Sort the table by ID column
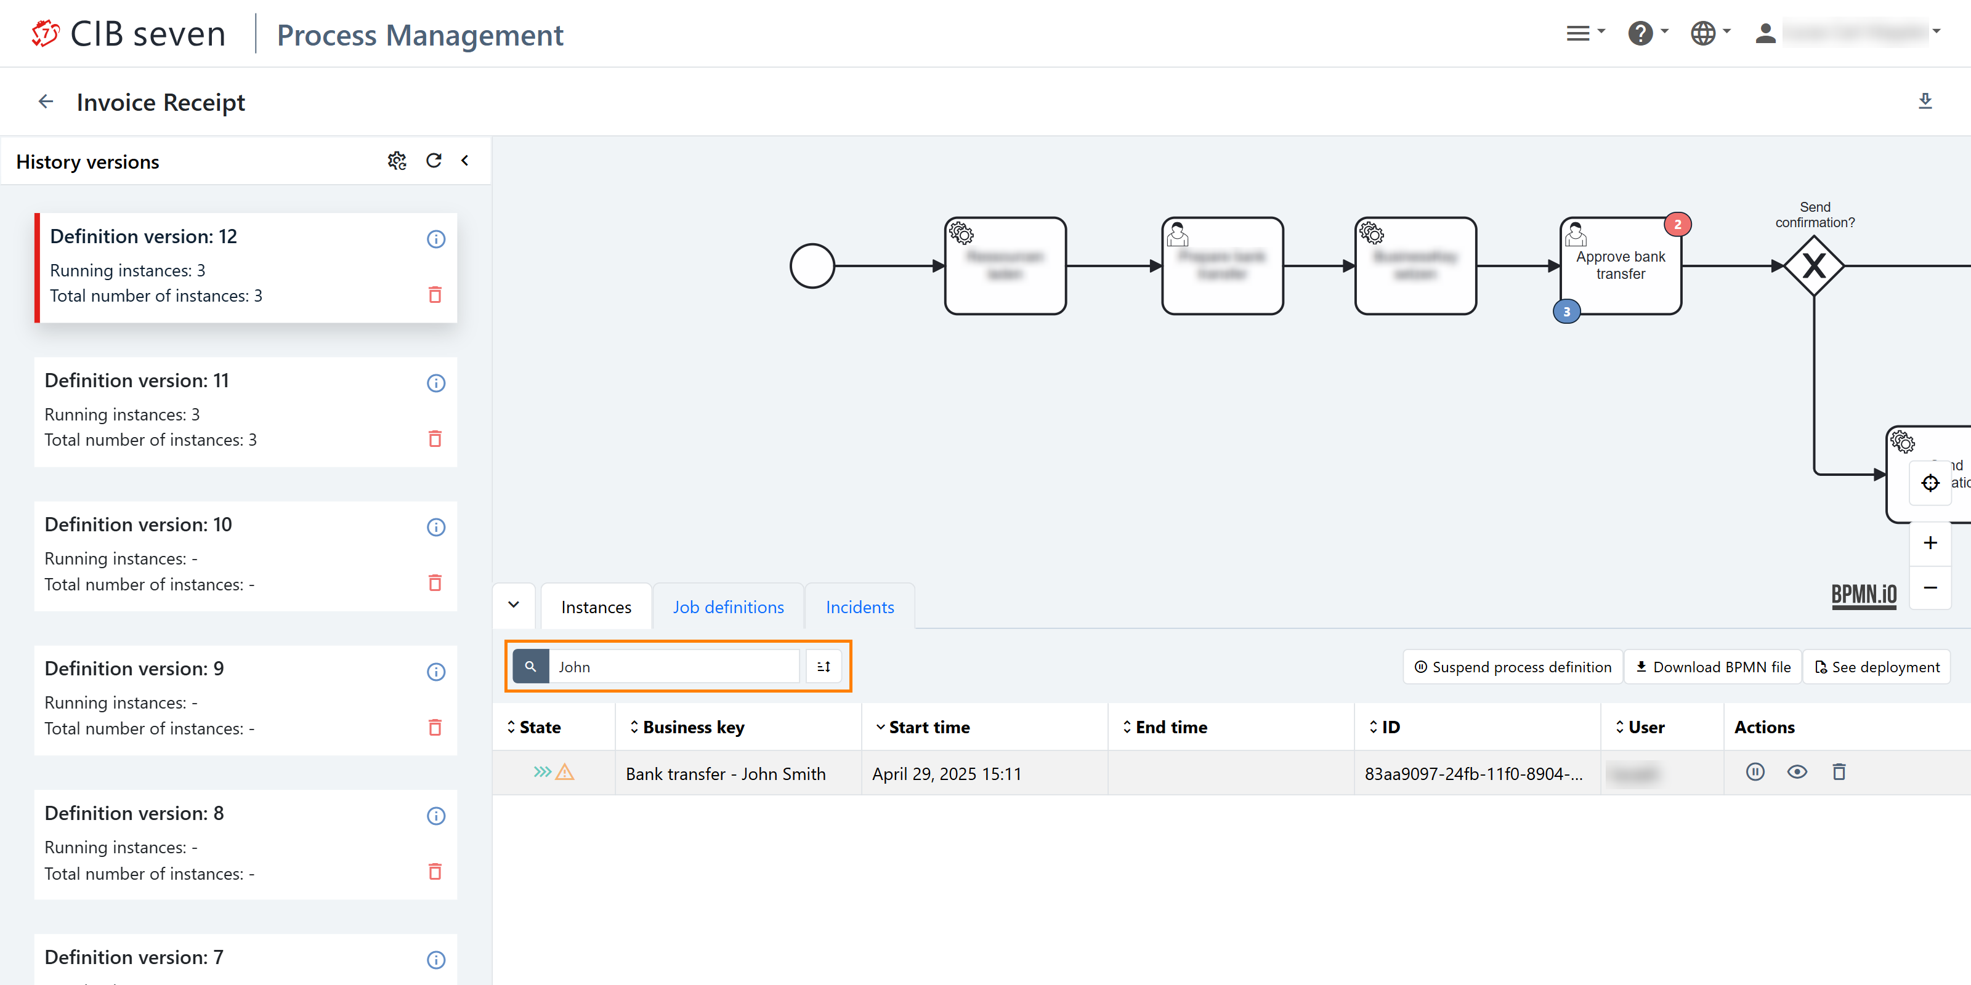The image size is (1971, 985). [x=1384, y=726]
